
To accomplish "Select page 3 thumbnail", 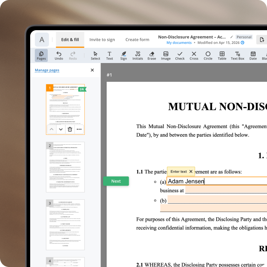I will coord(65,225).
